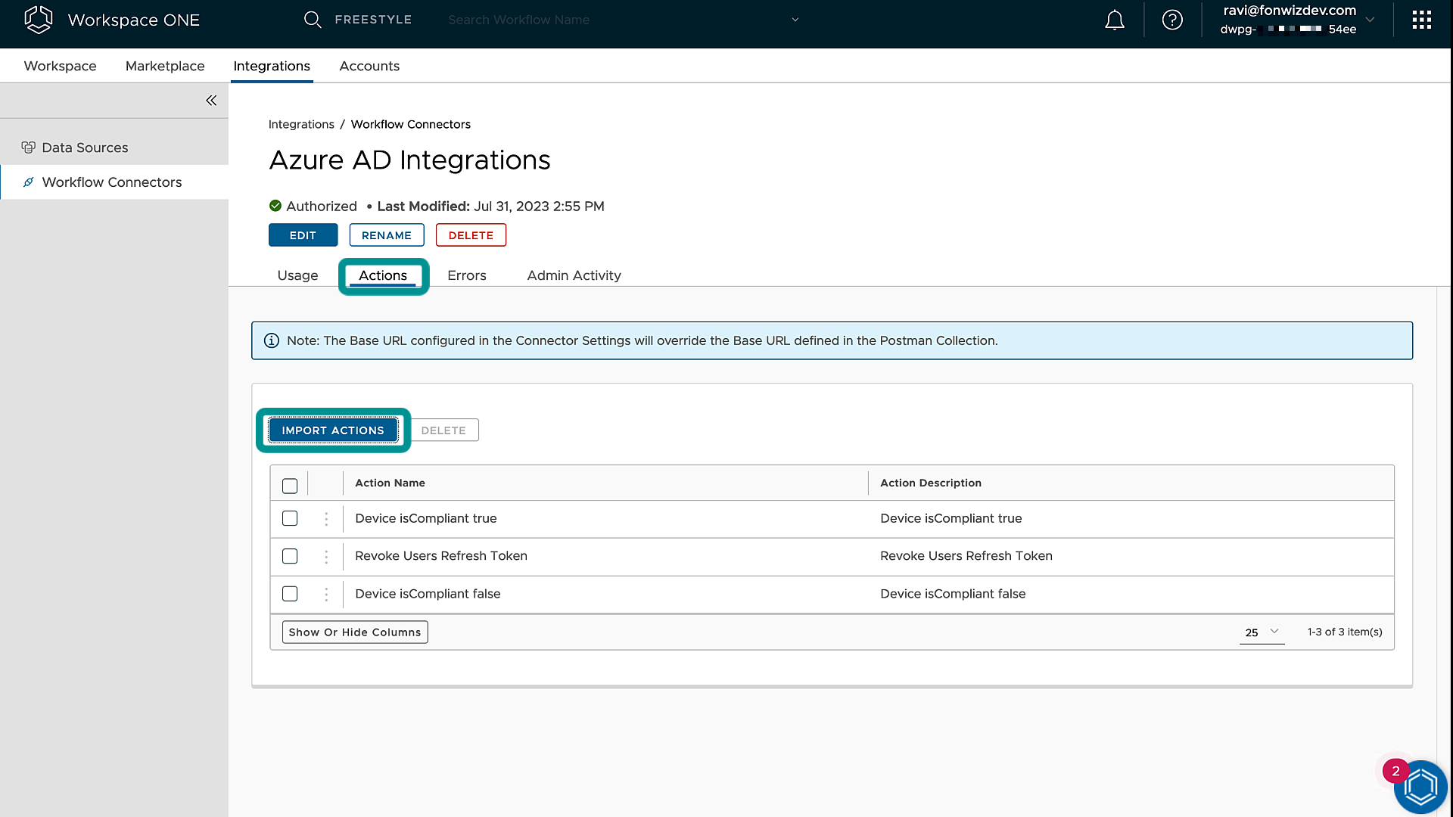Click the notifications bell icon
Screen dimensions: 1453x817
[x=1114, y=20]
